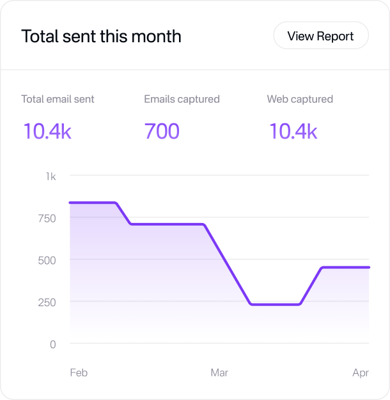Click the 250 y-axis label
The height and width of the screenshot is (400, 390).
click(x=47, y=302)
